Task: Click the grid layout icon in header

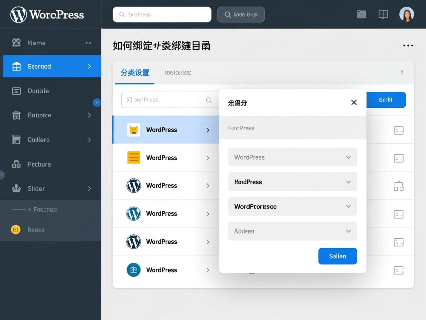Action: point(383,14)
